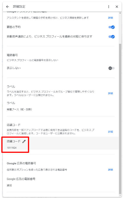Click the store code value 1011924
The width and height of the screenshot is (123, 198).
coord(12,148)
